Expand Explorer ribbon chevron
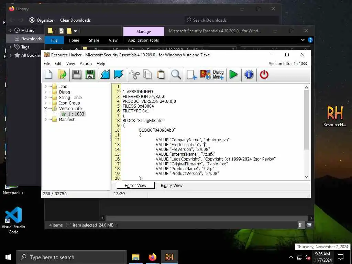 pos(302,40)
